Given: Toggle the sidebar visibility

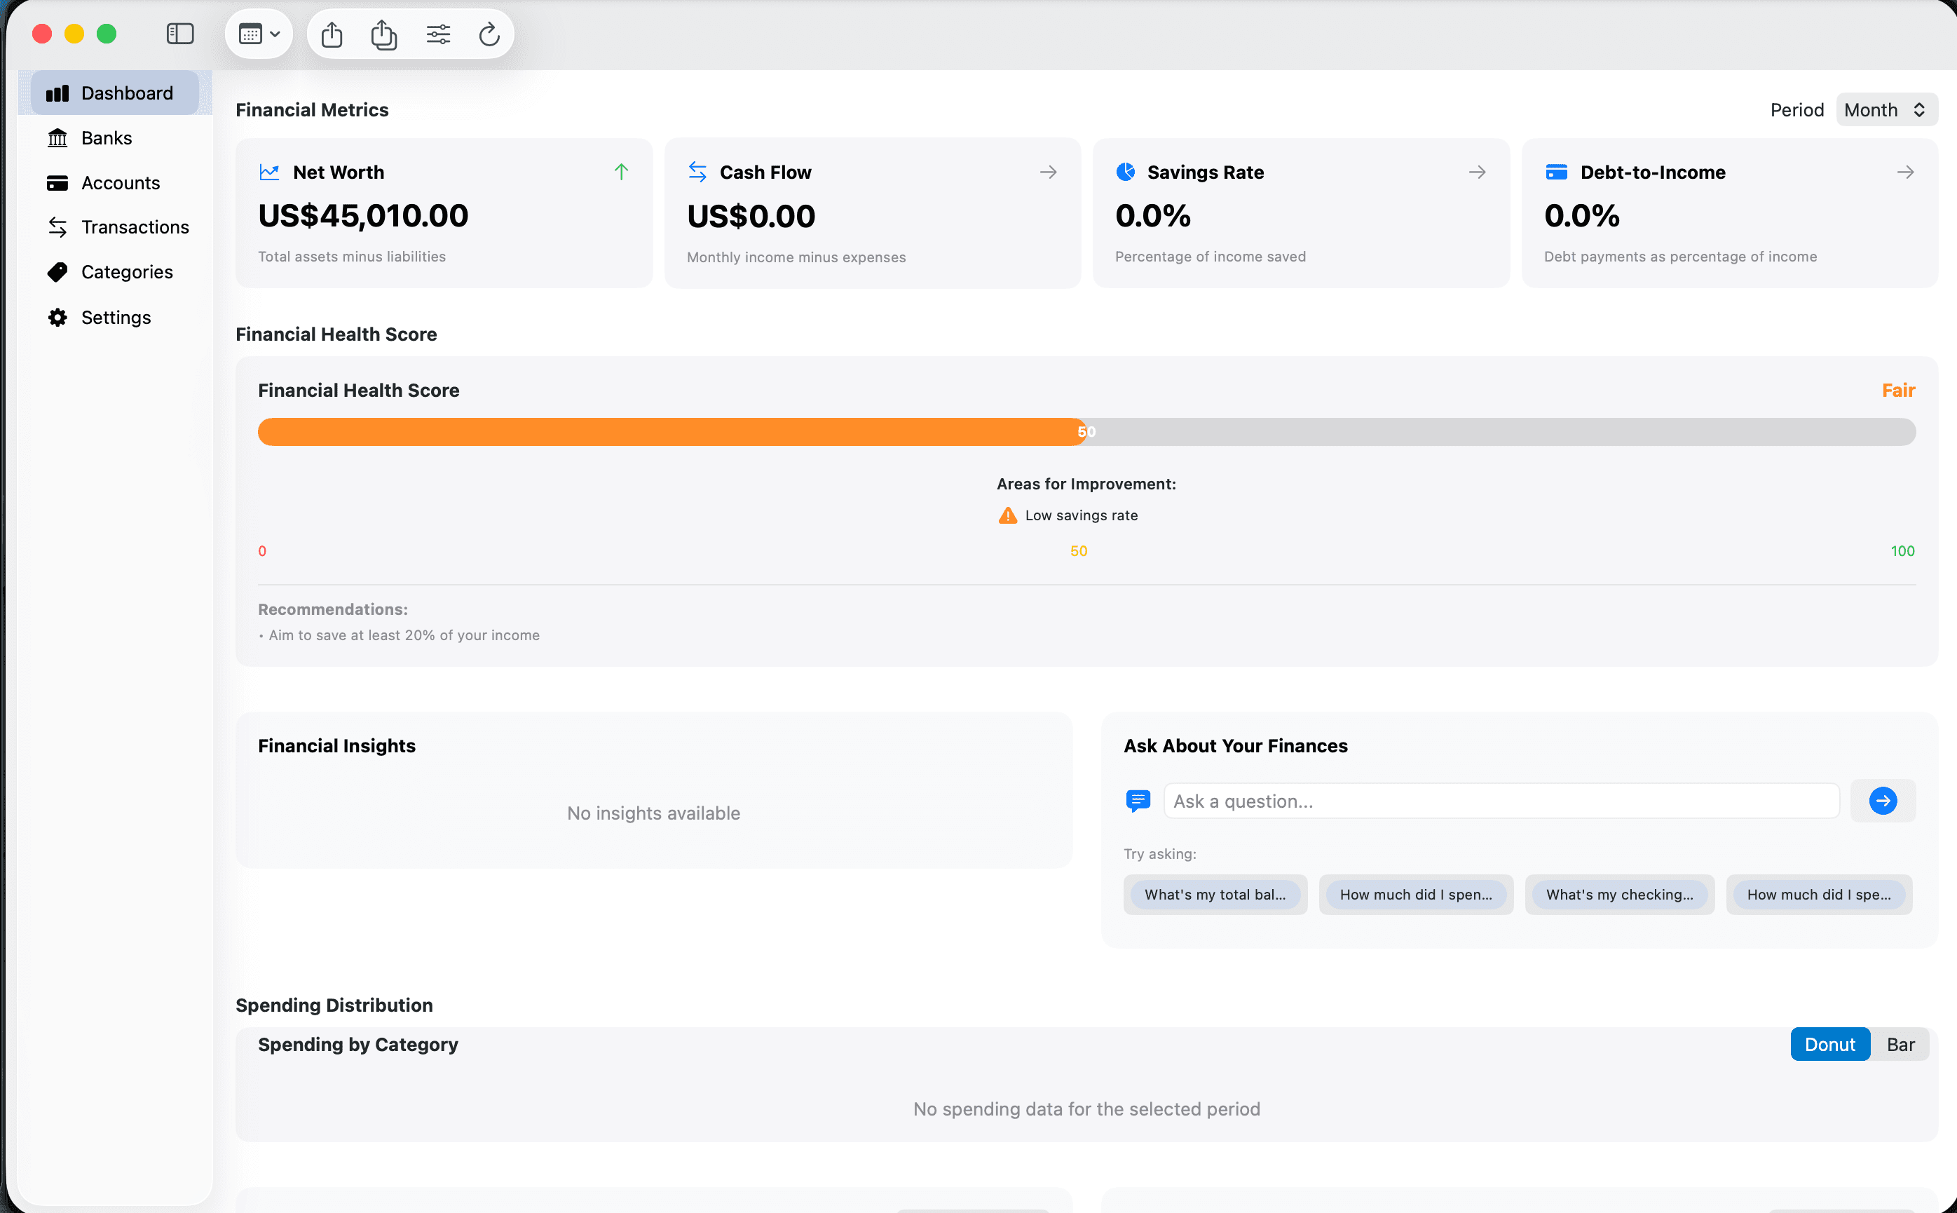Looking at the screenshot, I should (179, 34).
